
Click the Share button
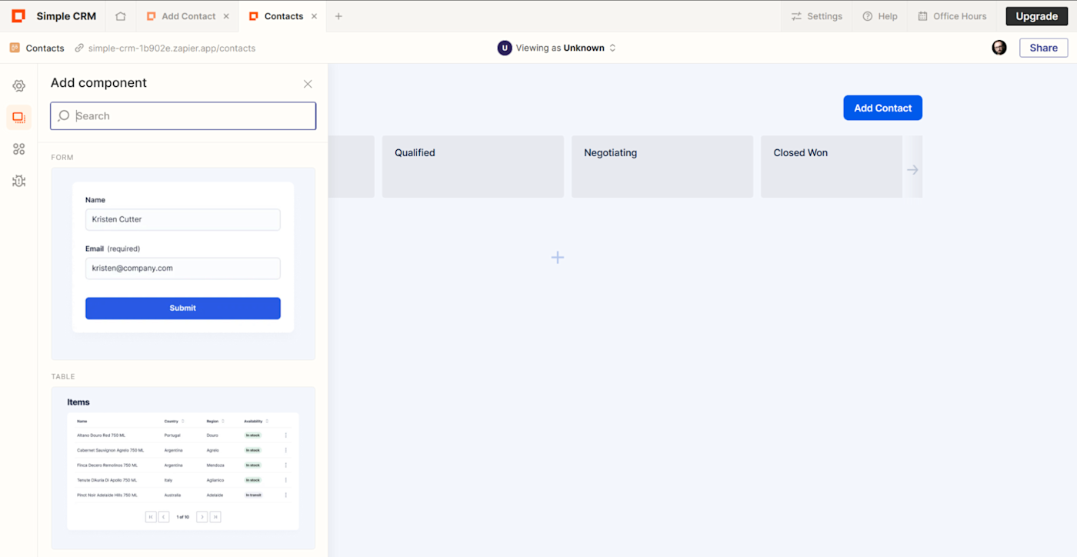[1044, 48]
